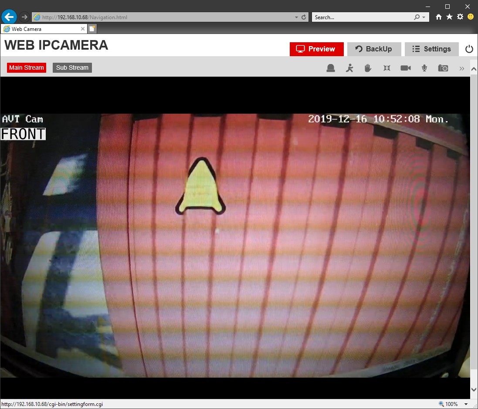Click the power logout icon
This screenshot has width=478, height=409.
[x=469, y=49]
